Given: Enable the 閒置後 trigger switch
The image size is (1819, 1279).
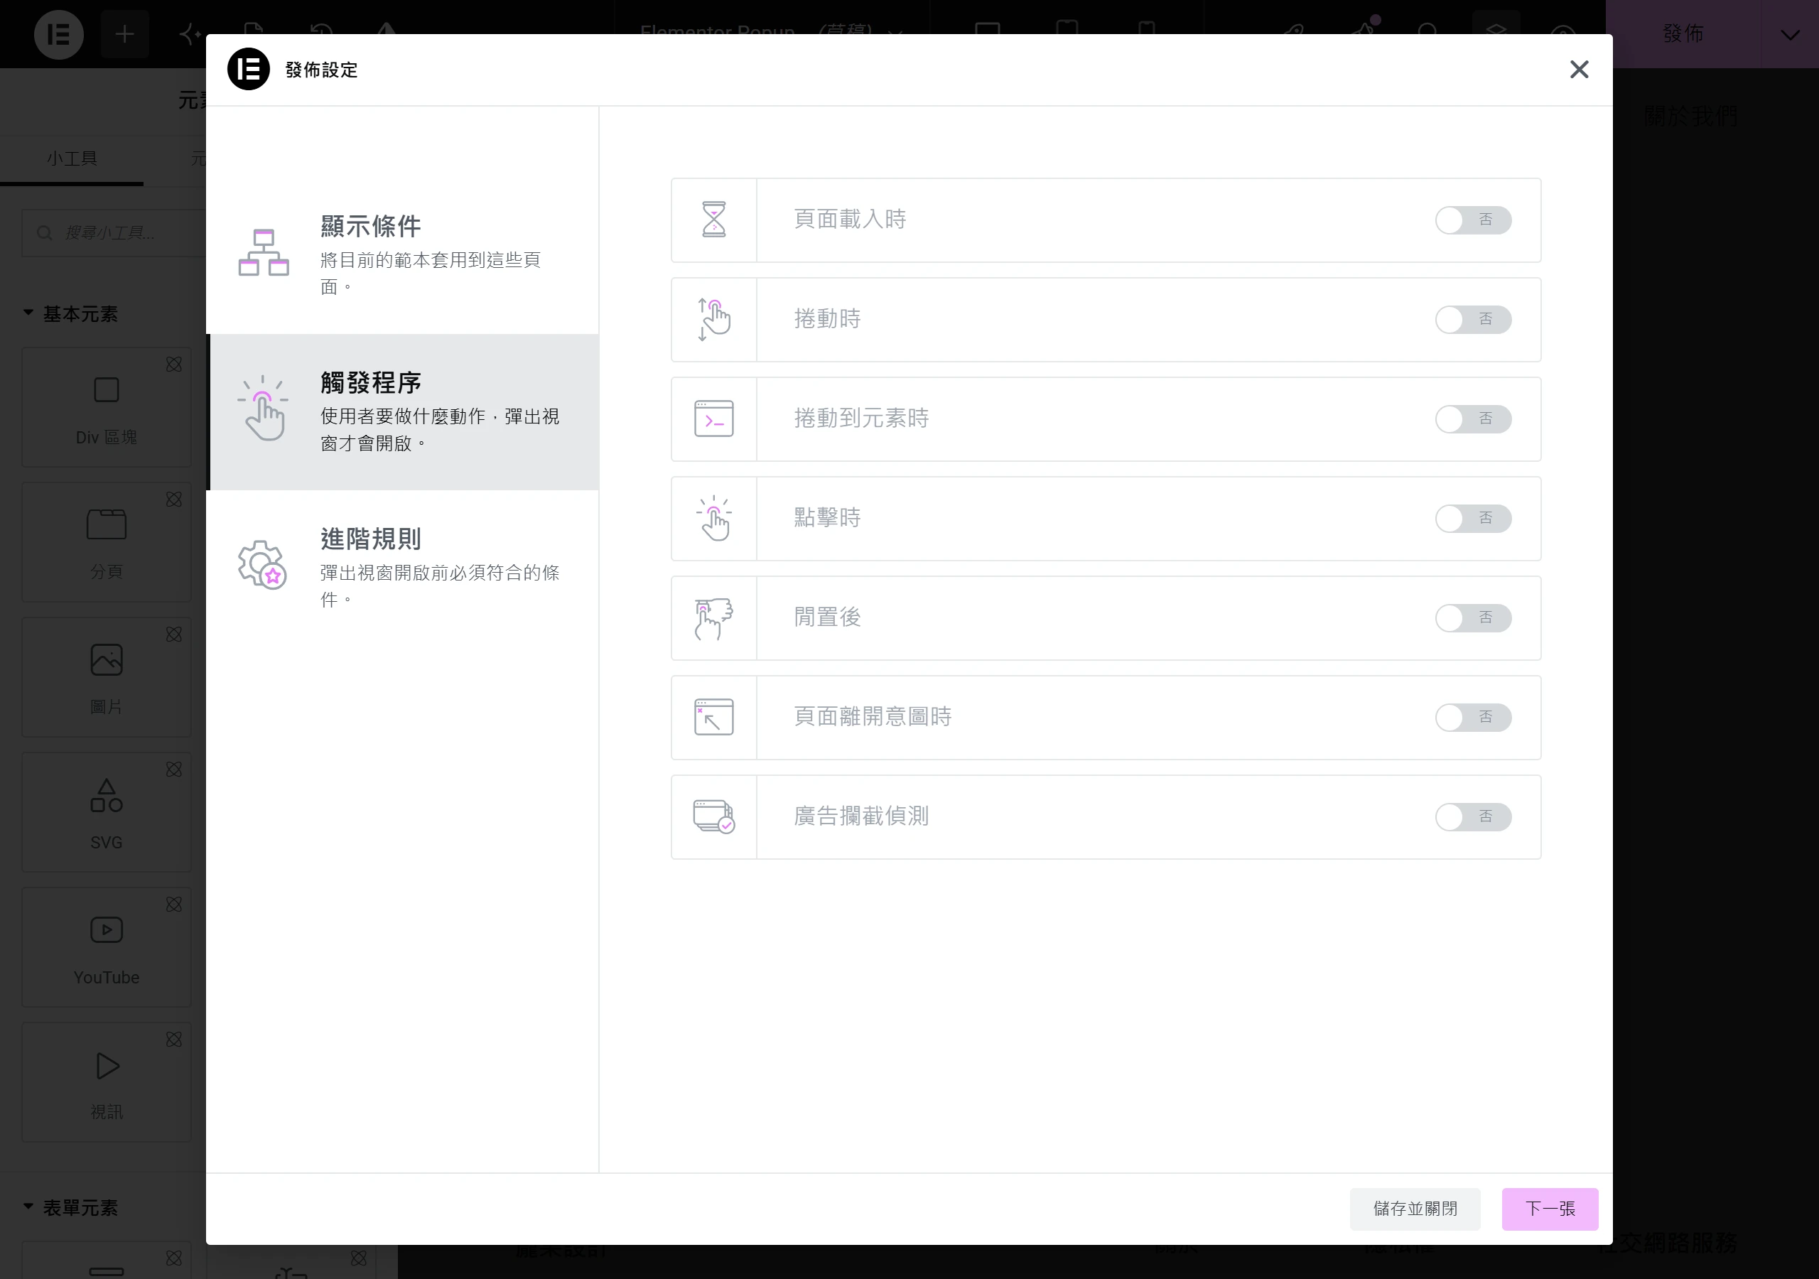Looking at the screenshot, I should coord(1473,618).
